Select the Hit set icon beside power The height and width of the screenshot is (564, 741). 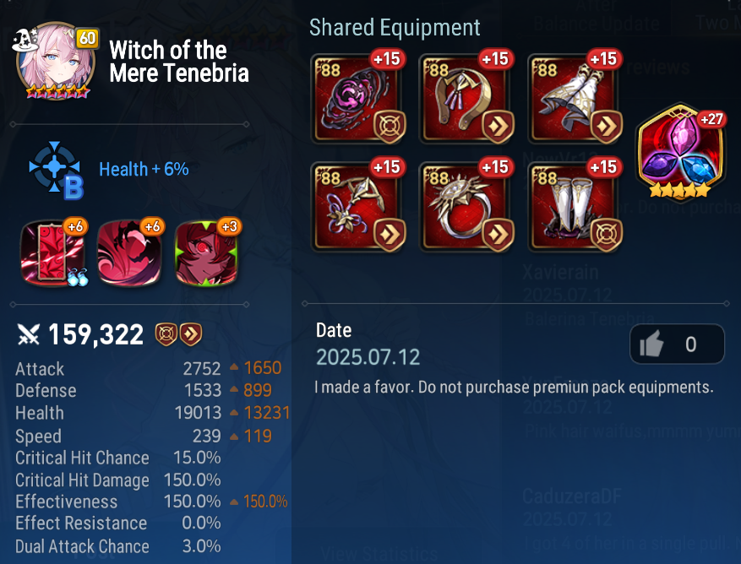point(166,334)
